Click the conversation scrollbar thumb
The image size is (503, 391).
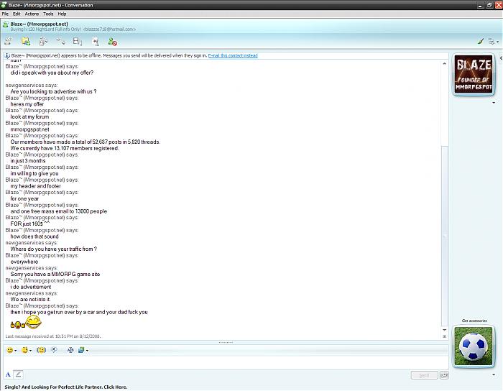[444, 236]
